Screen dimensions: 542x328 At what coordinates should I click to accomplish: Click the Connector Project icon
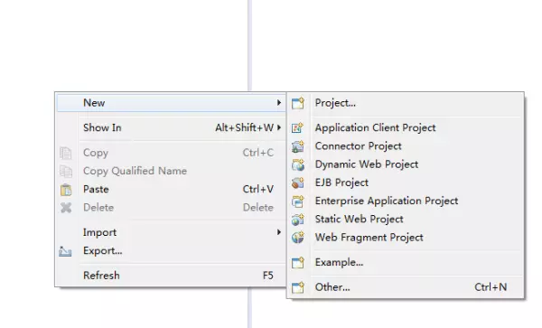(x=297, y=146)
